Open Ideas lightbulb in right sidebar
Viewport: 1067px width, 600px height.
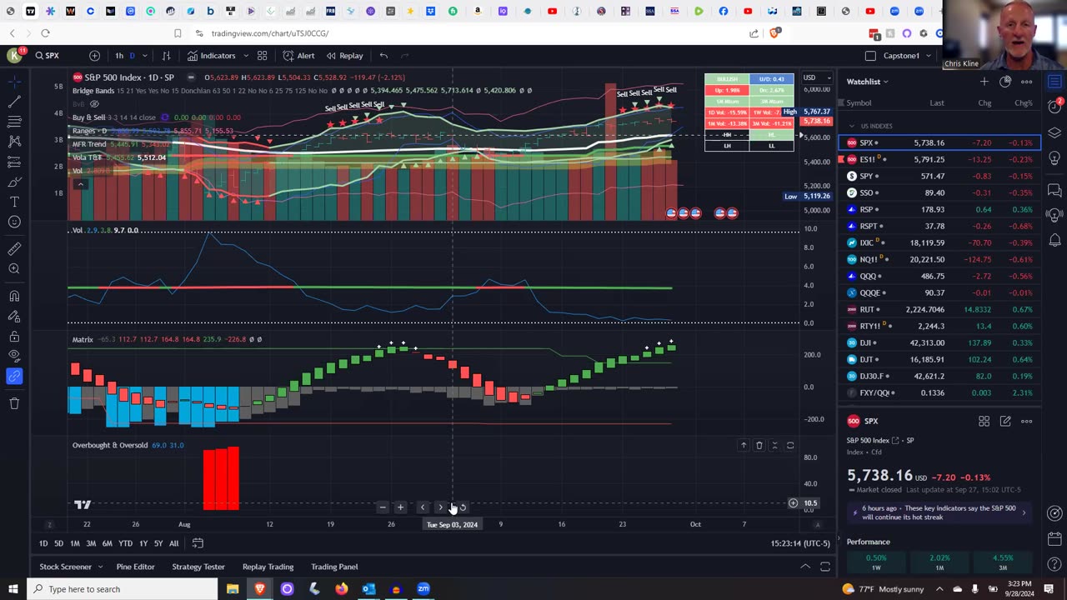1054,158
